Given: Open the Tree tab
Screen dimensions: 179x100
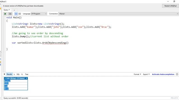Looking at the screenshot, I should 27,74.
